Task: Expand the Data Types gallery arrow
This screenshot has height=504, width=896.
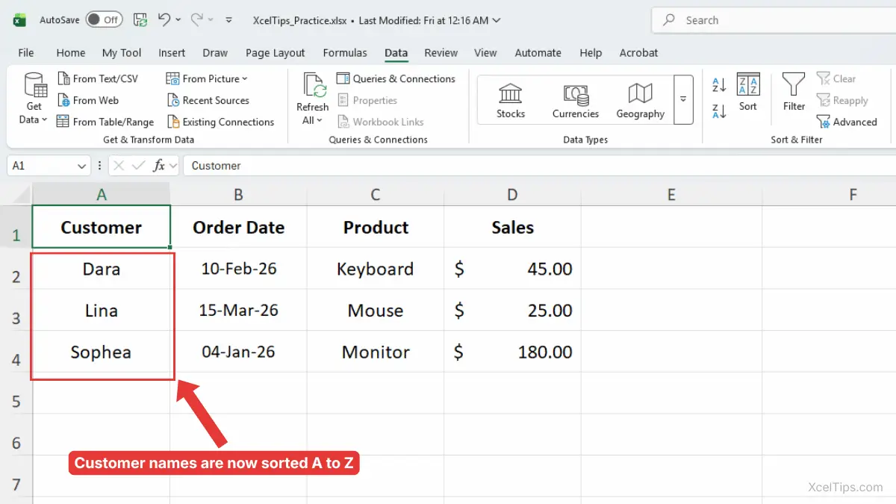Action: (x=683, y=99)
